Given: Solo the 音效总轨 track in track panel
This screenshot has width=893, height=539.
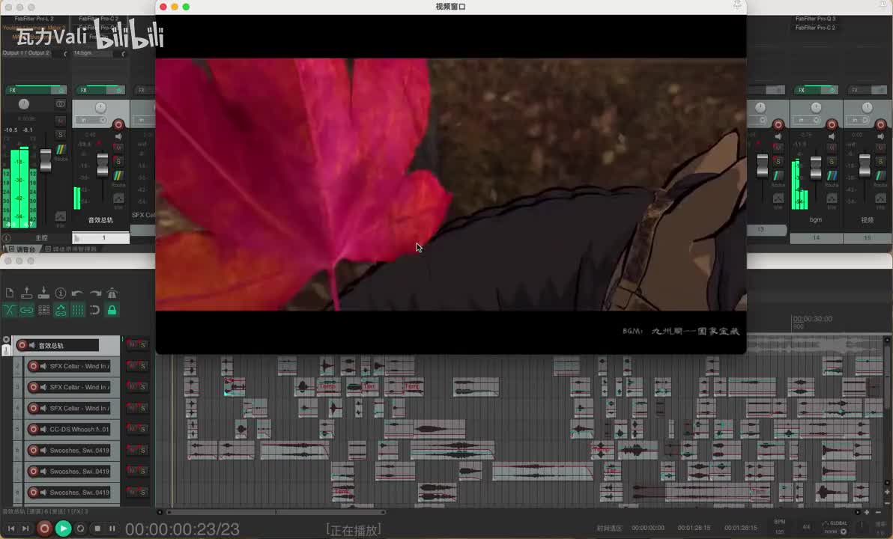Looking at the screenshot, I should 143,345.
